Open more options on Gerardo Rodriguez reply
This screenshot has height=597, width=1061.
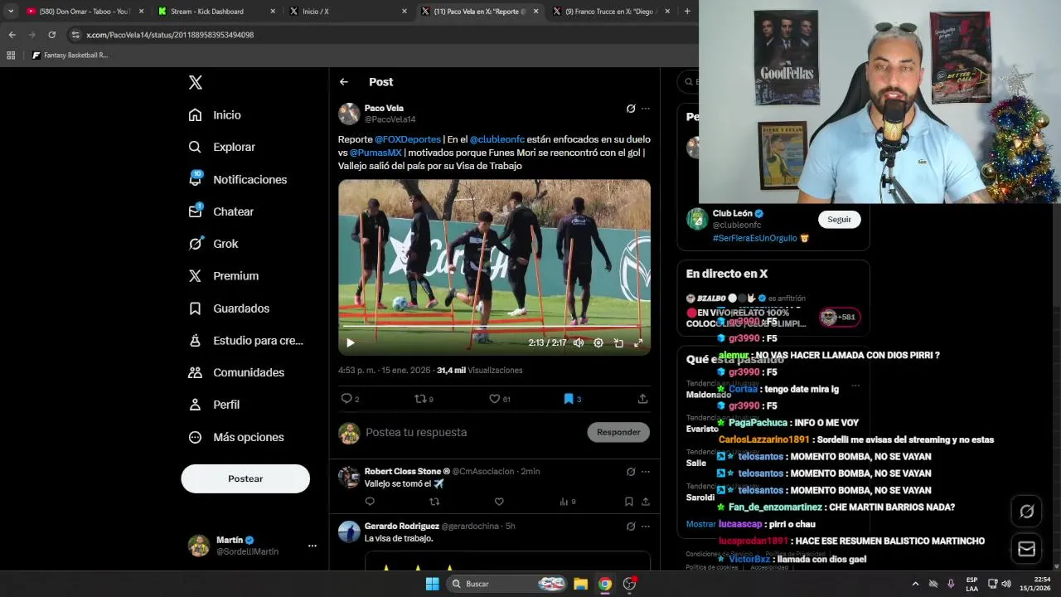[x=646, y=527]
